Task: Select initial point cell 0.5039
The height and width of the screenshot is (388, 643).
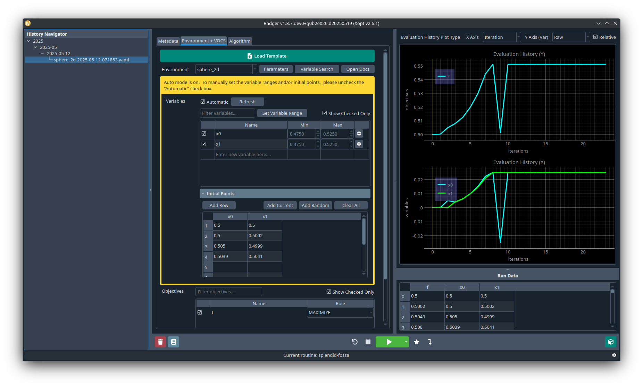Action: point(230,256)
